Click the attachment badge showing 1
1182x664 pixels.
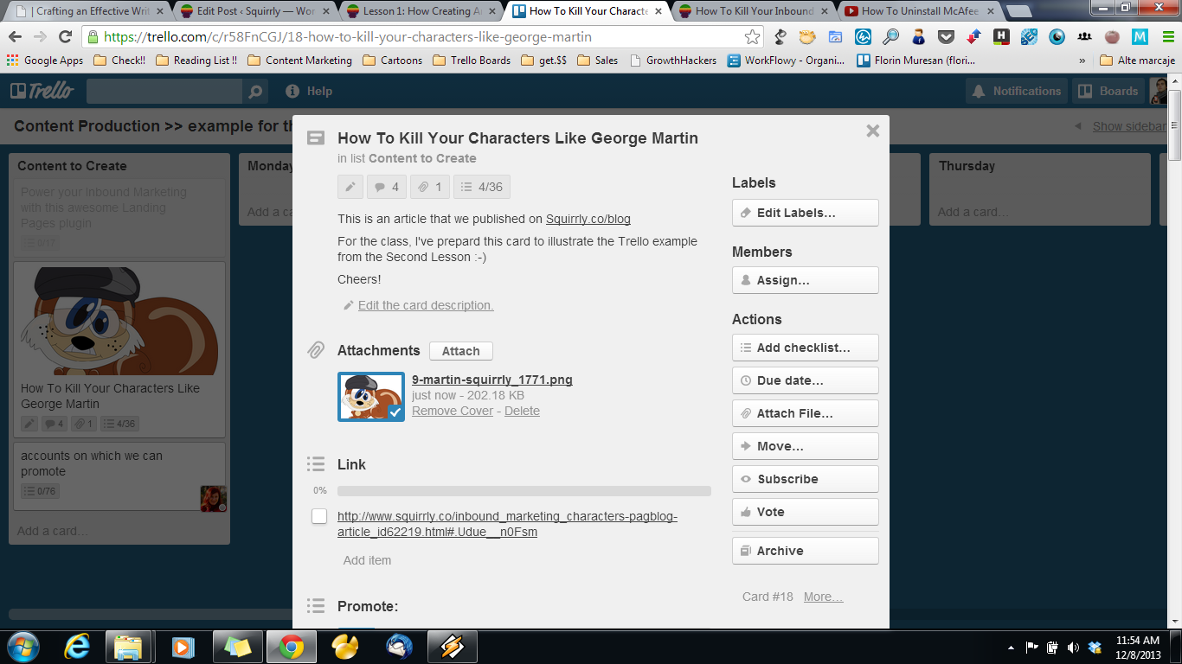coord(429,187)
